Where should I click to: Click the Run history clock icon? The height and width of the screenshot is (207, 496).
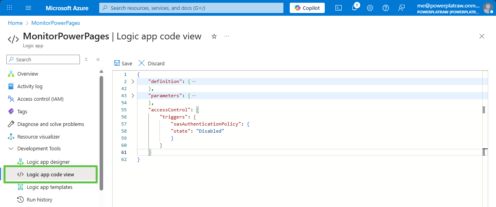pos(20,200)
